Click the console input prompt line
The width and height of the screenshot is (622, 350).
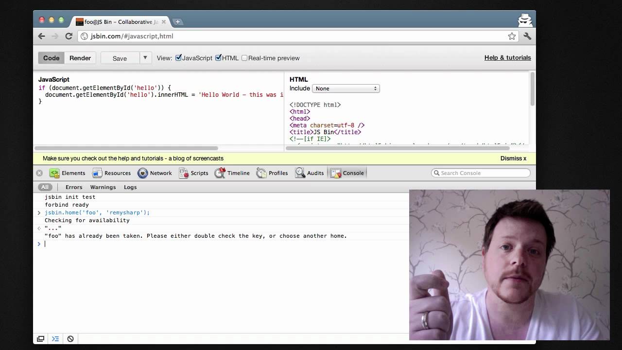tap(221, 244)
